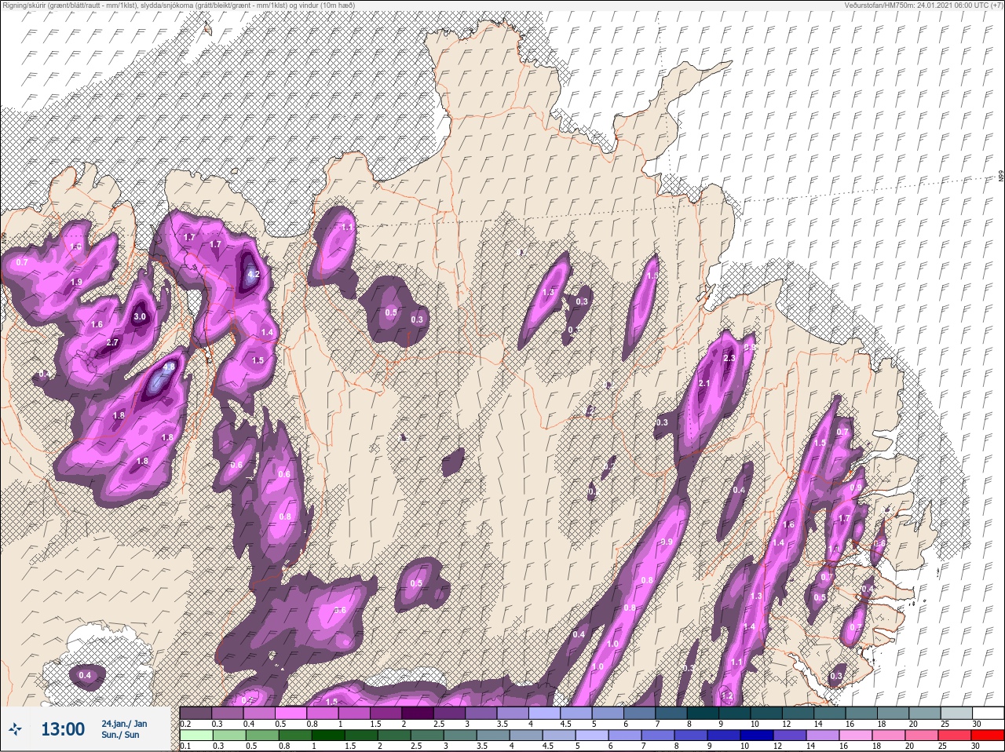Select the 'Sun./ Sun' weekday text
The width and height of the screenshot is (1005, 752).
[120, 735]
